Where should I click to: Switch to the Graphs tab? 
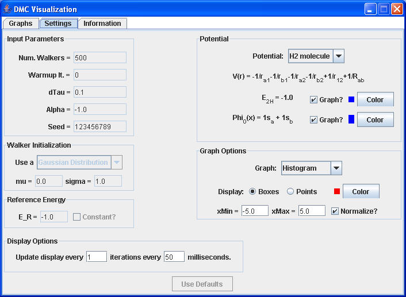(20, 24)
